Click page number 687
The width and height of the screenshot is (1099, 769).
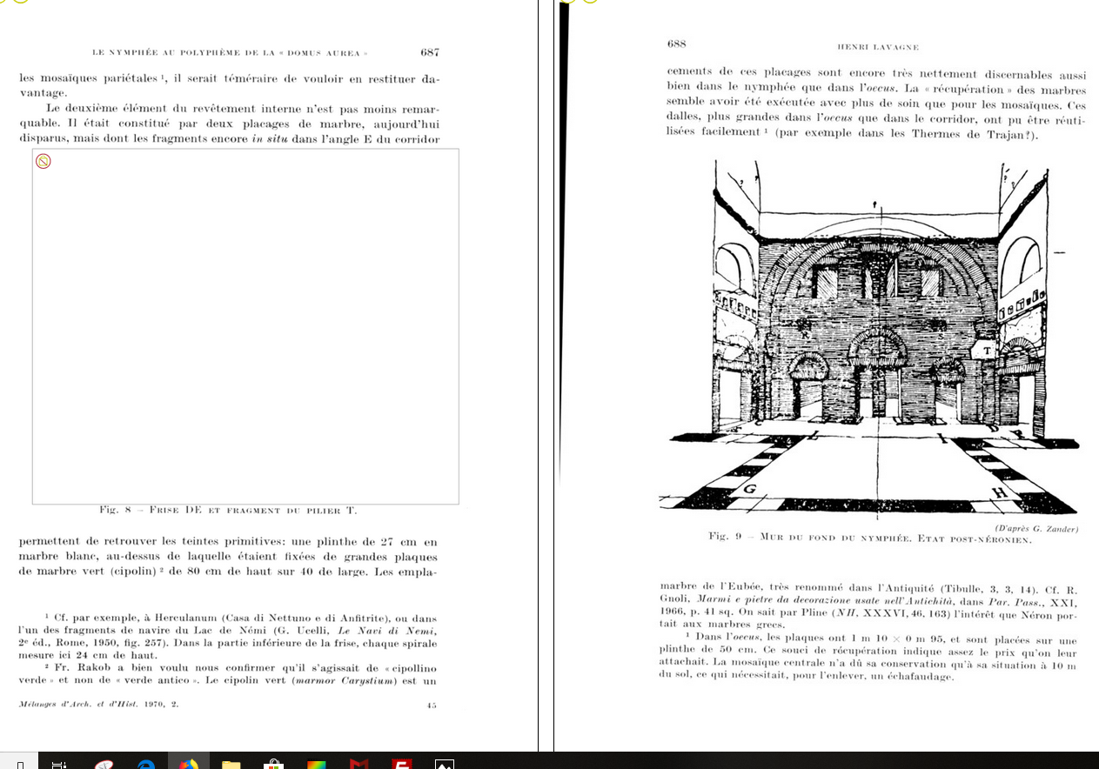point(430,52)
